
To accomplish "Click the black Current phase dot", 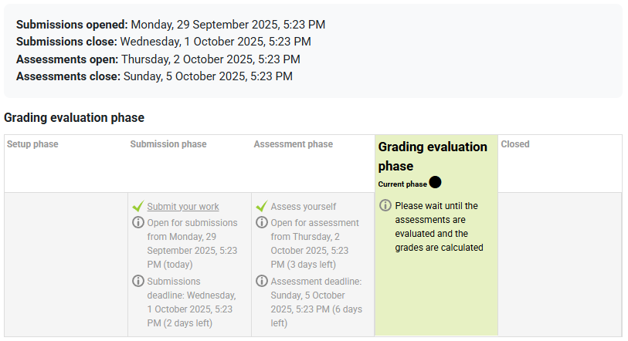I will [x=435, y=182].
